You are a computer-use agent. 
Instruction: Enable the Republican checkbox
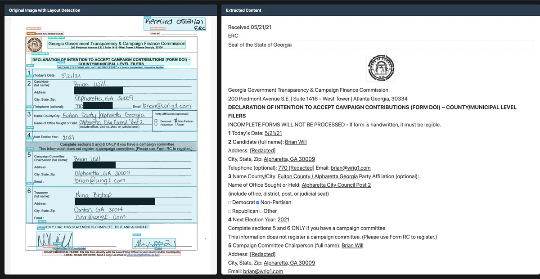pos(229,211)
